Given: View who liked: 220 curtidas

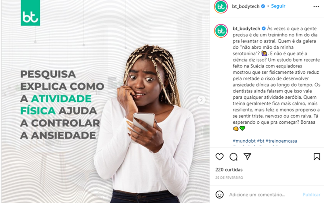Looking at the screenshot, I should (229, 170).
